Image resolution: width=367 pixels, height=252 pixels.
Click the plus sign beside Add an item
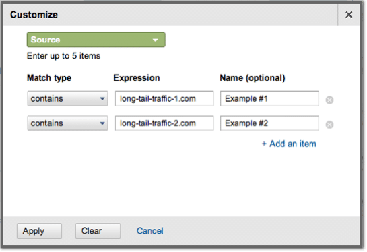[264, 144]
